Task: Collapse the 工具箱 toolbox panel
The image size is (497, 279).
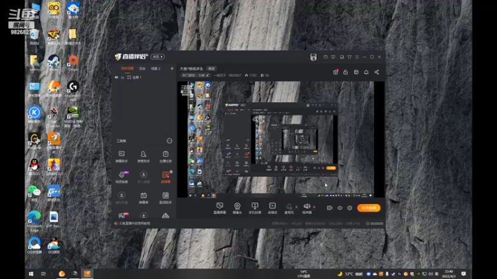Action: pos(170,141)
